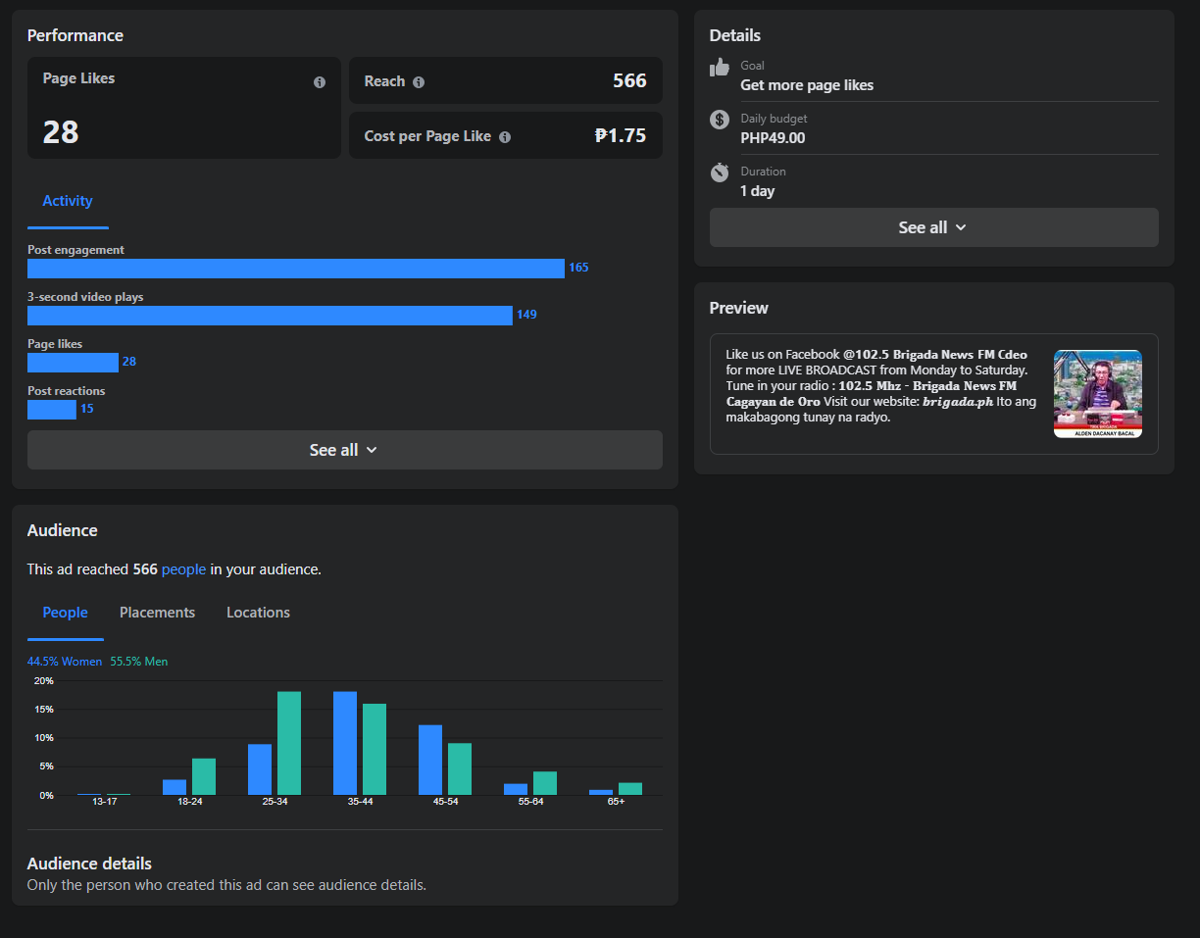
Task: Switch to the Locations tab
Action: (258, 613)
